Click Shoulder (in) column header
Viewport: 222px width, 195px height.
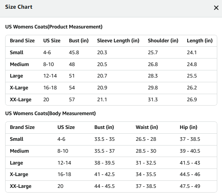point(163,41)
